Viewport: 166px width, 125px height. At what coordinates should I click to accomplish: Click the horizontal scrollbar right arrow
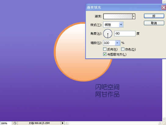pos(160,123)
